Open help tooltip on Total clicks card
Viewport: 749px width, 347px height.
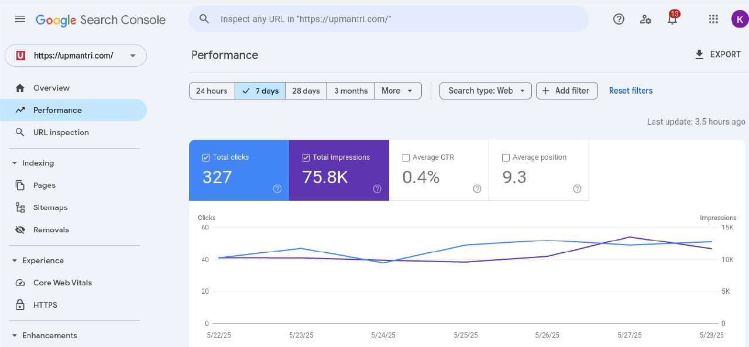[277, 189]
